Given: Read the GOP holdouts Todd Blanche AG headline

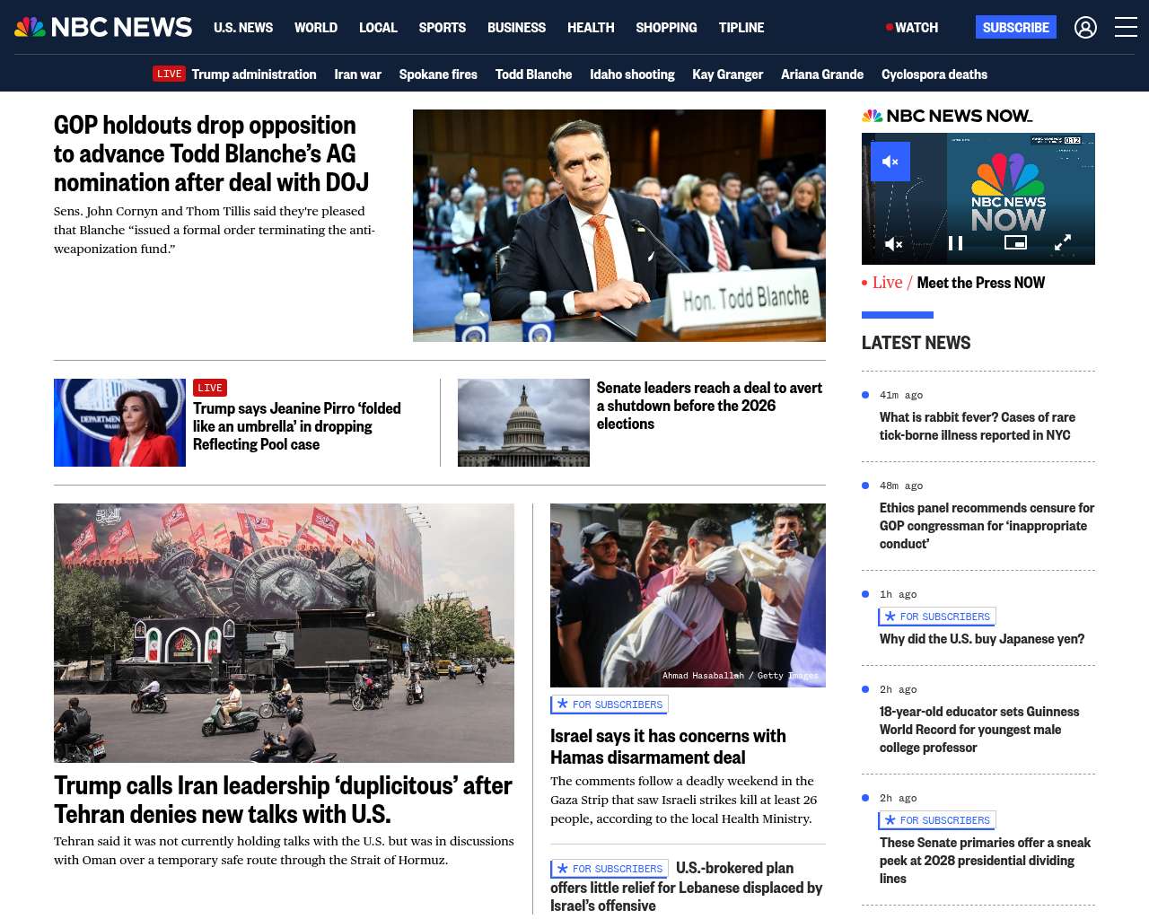Looking at the screenshot, I should coord(211,153).
